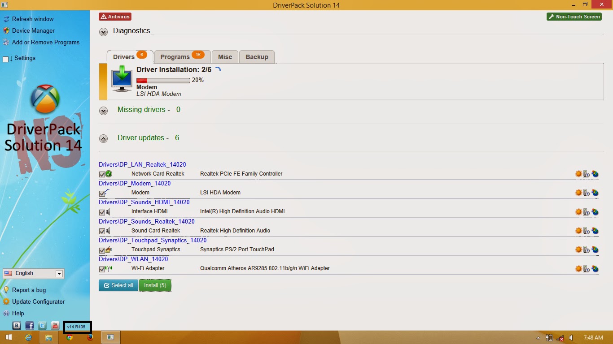Click Refresh window in the sidebar
Viewport: 613px width, 344px height.
coord(33,19)
